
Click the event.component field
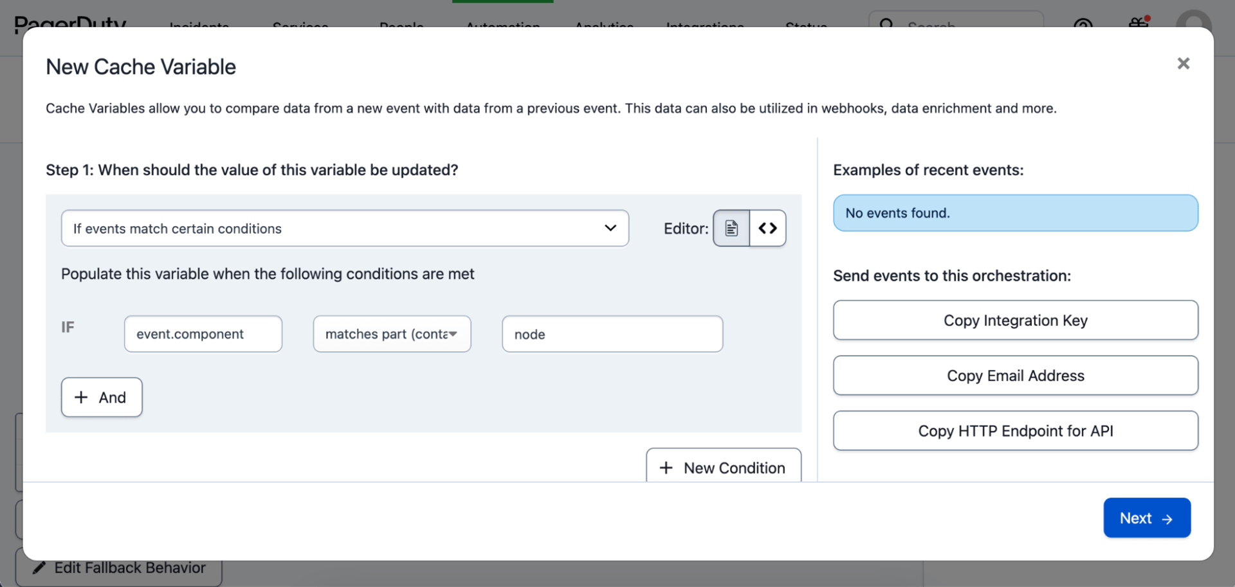pos(203,334)
